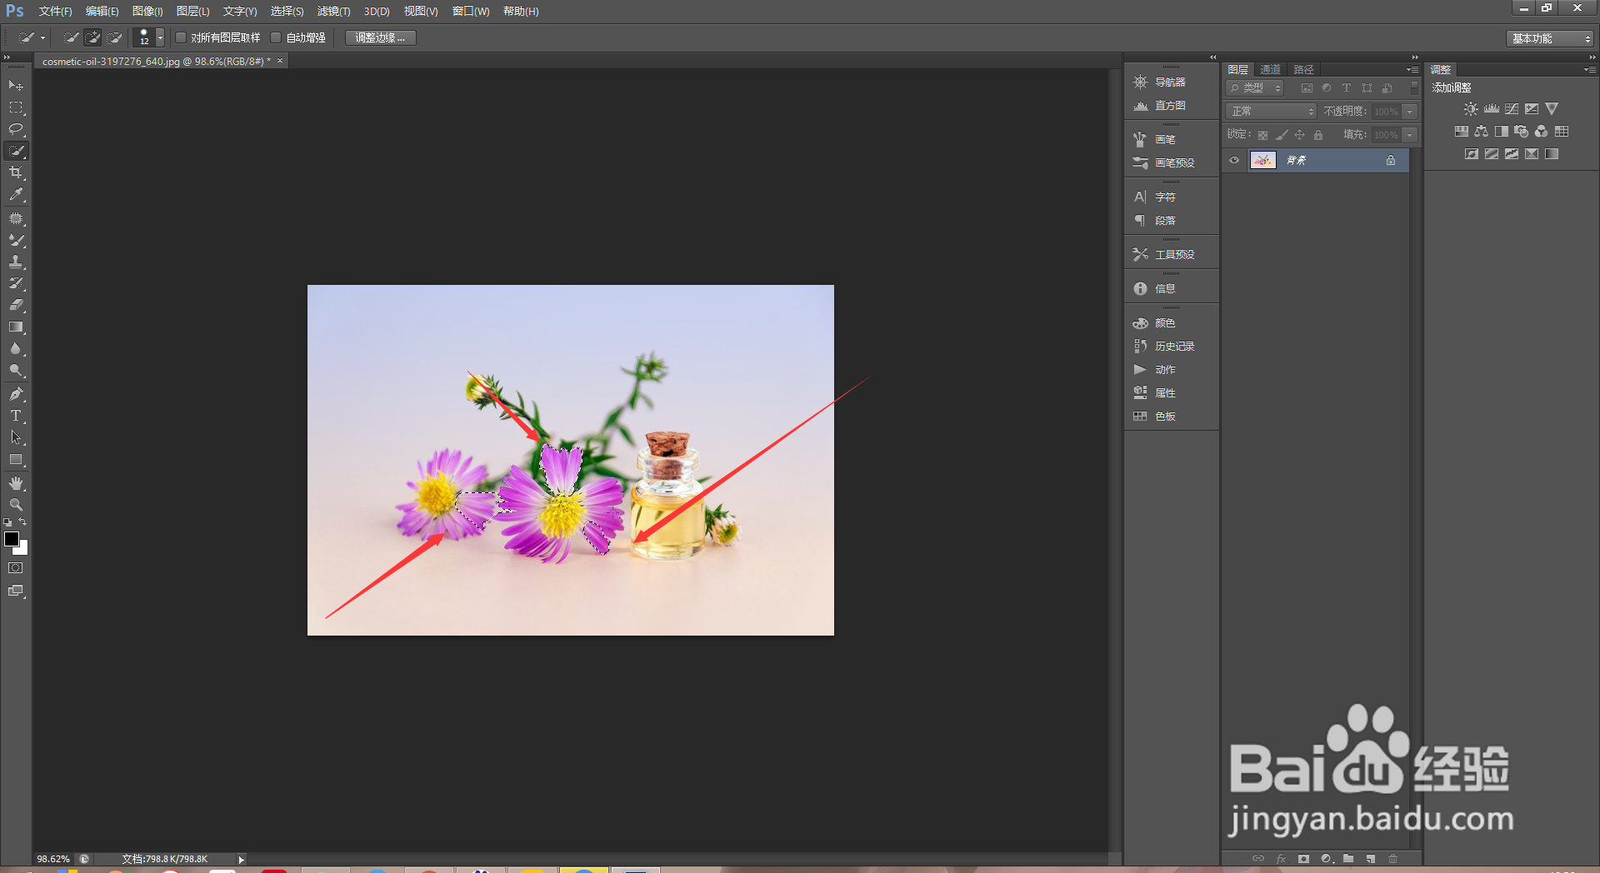Switch to the Channels tab

tap(1270, 70)
